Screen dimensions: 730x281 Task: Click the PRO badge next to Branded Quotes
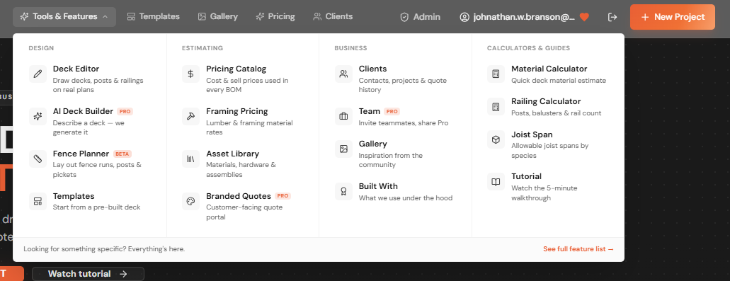283,196
